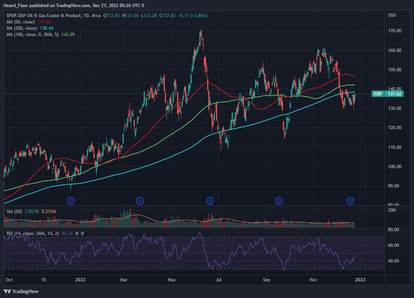Click the green 142.09 MA value
414x298 pixels.
68,35
